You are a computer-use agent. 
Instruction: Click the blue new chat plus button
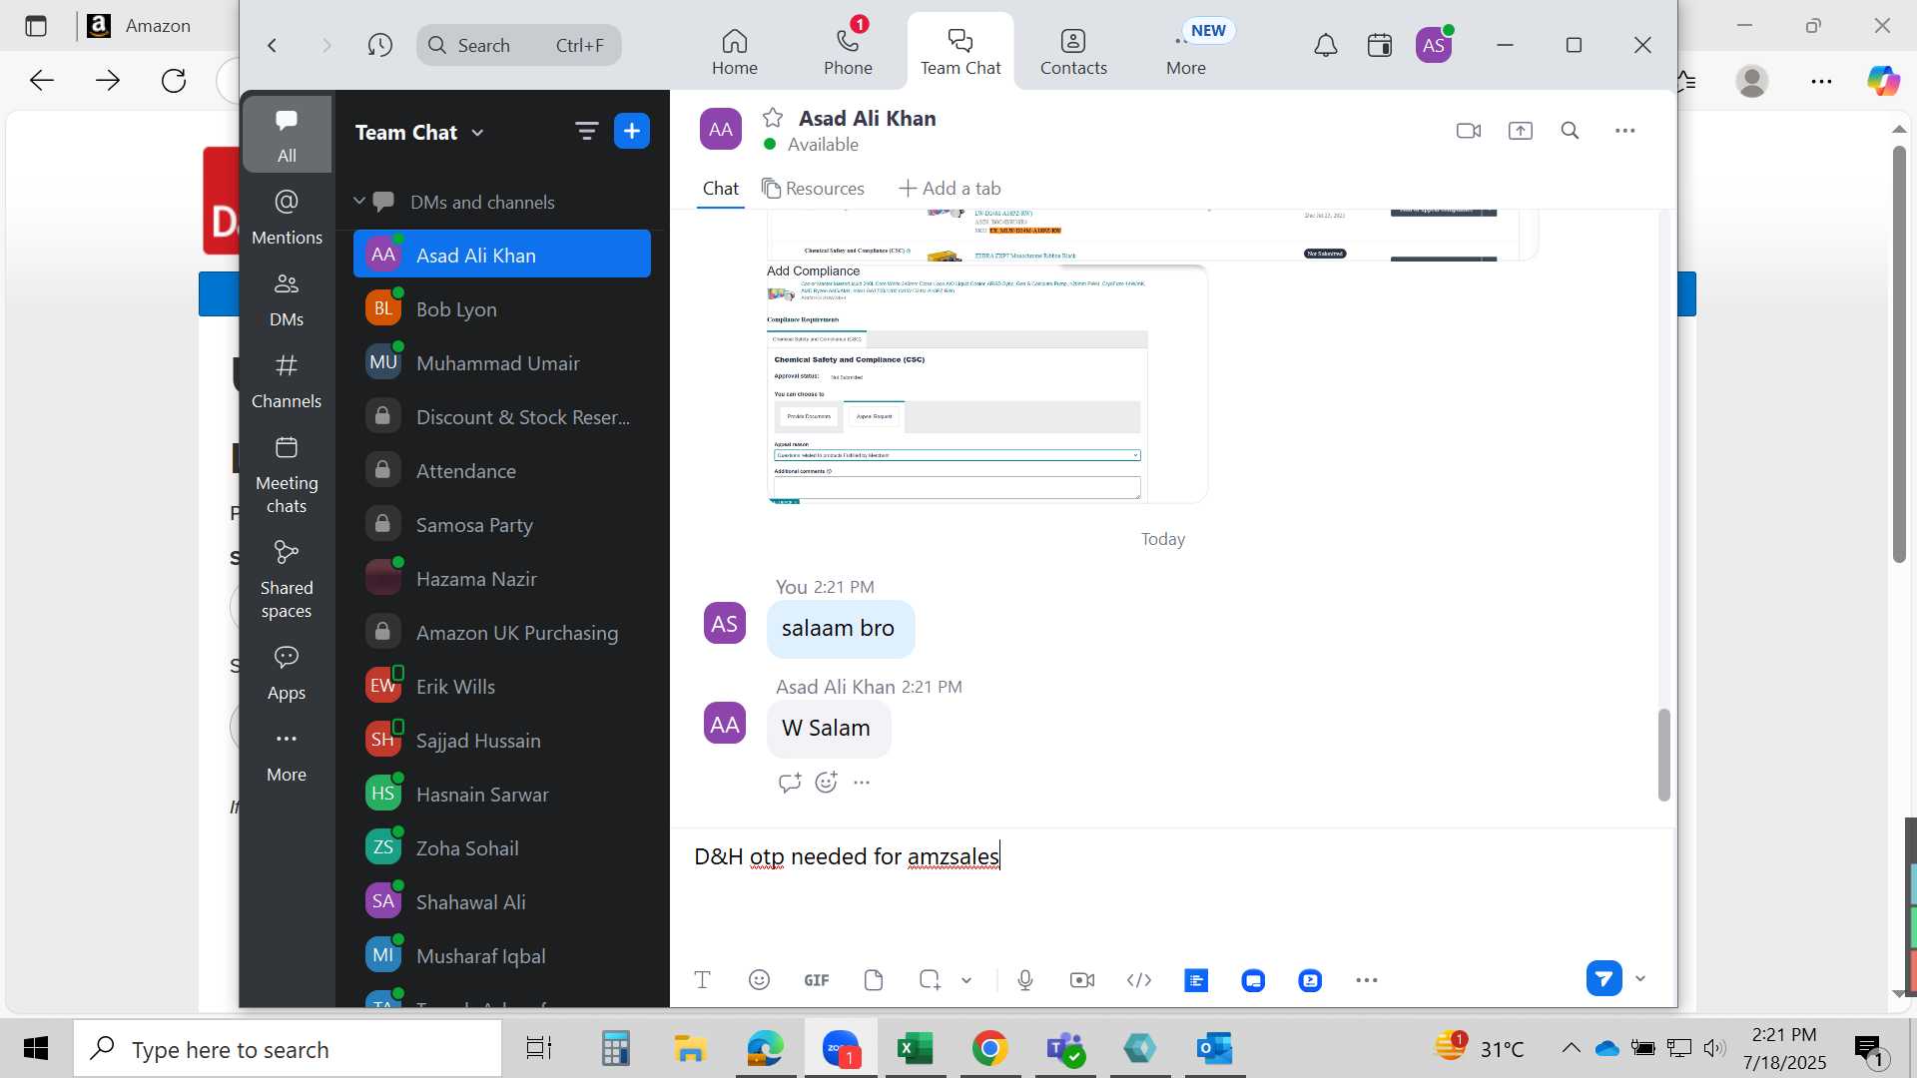click(632, 131)
